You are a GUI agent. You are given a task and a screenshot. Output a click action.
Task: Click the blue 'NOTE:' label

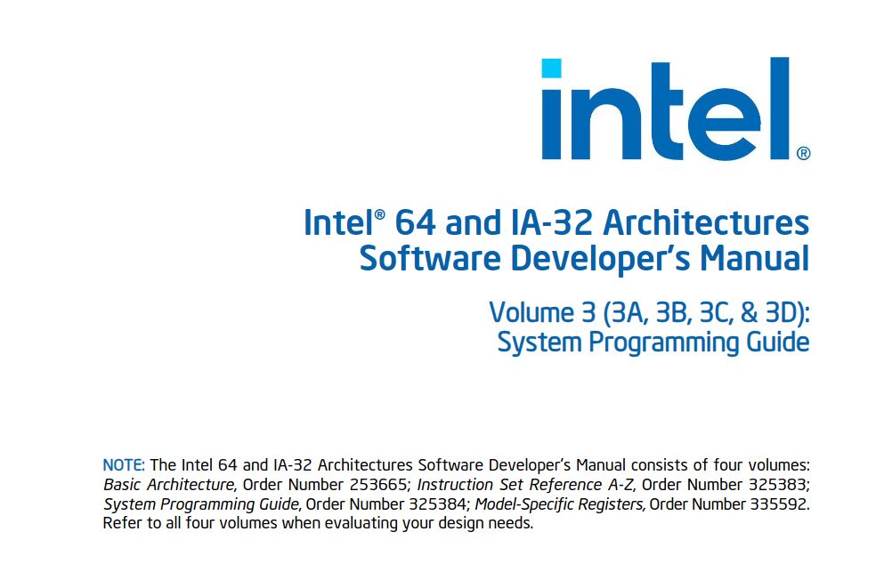(124, 465)
